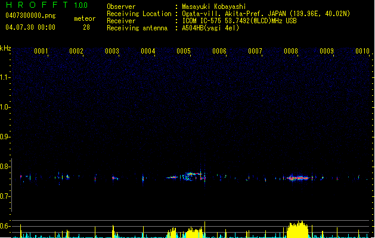Click the 0.7 kHz axis label

click(5, 196)
